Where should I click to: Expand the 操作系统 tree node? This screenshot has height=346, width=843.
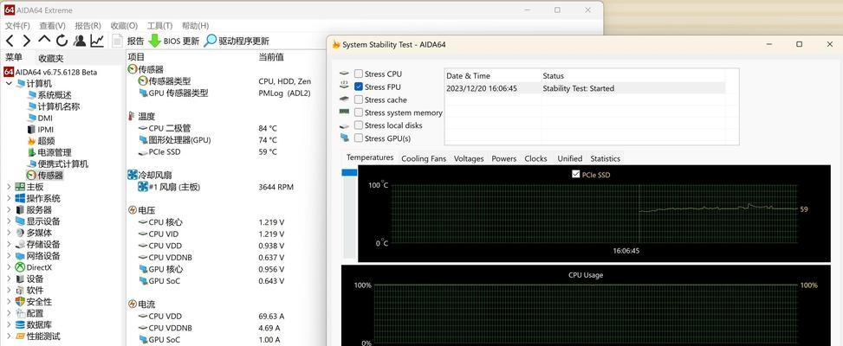9,198
